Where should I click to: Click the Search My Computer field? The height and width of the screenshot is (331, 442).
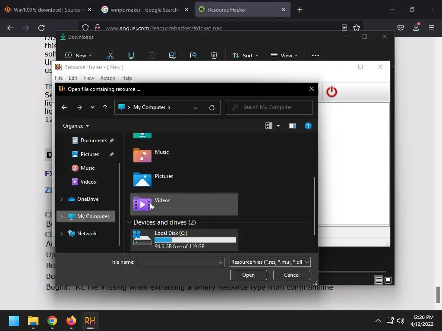point(269,107)
